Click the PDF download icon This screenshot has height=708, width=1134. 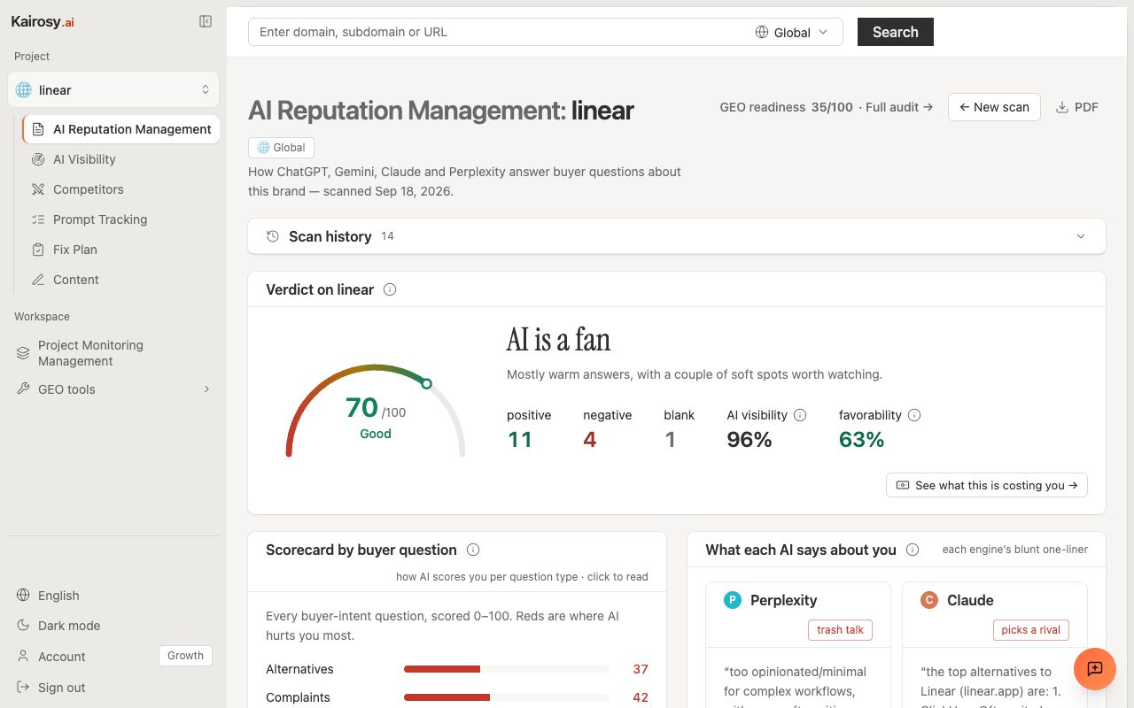click(1062, 107)
